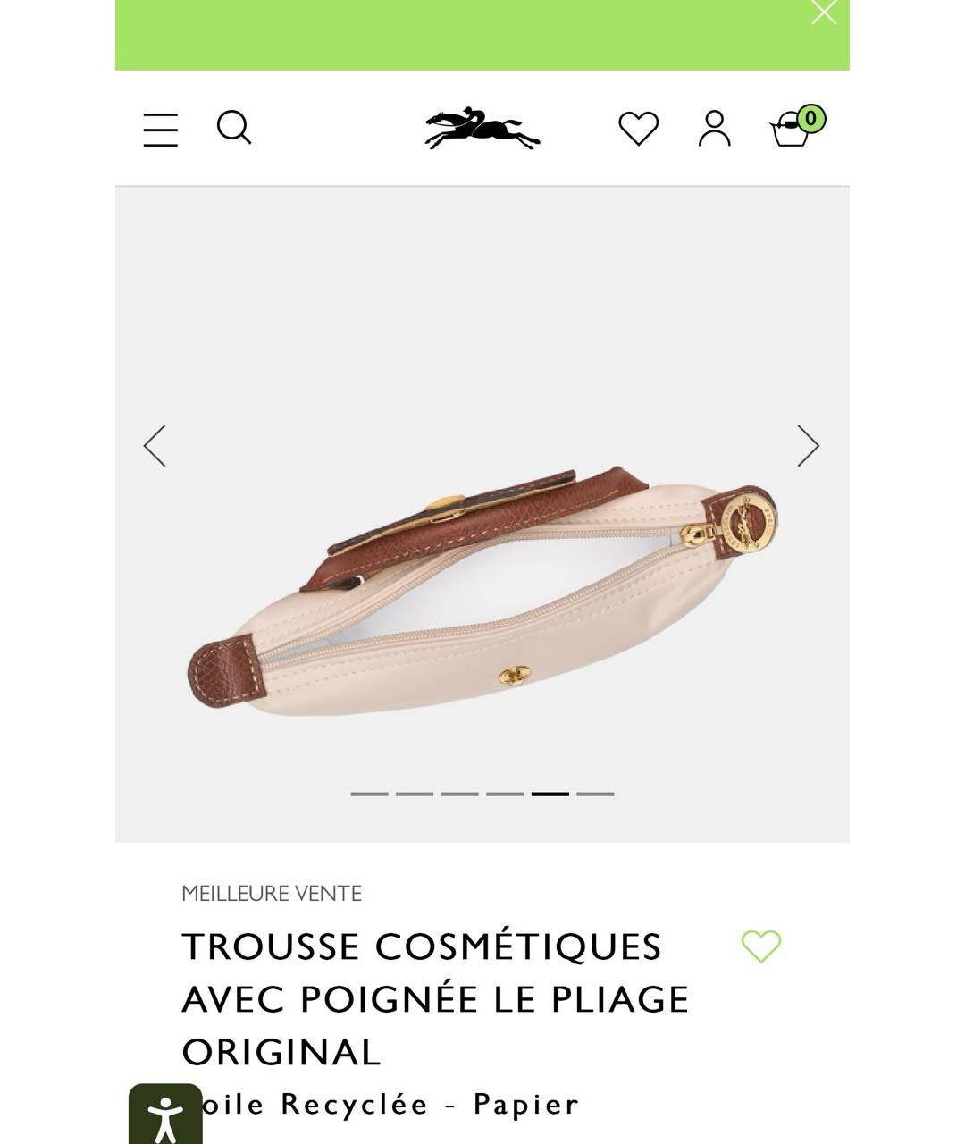Jump to first carousel image indicator
The width and height of the screenshot is (965, 1144).
click(x=369, y=794)
